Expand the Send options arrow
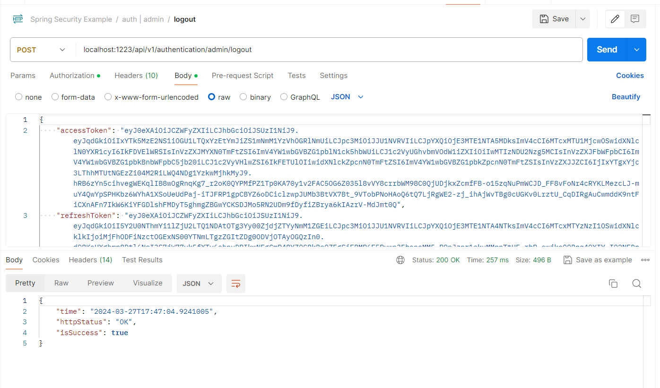 [x=636, y=50]
